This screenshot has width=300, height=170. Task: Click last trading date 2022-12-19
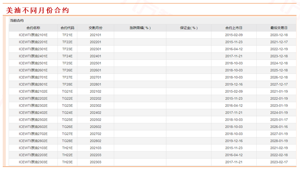tap(279, 49)
